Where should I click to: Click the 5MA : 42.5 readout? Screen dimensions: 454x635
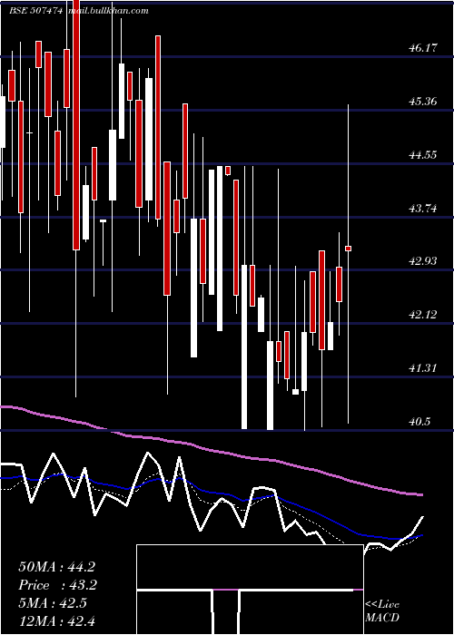(53, 603)
